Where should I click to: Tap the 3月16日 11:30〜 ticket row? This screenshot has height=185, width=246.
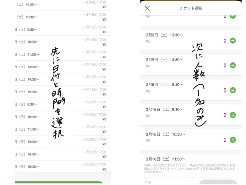click(x=179, y=159)
